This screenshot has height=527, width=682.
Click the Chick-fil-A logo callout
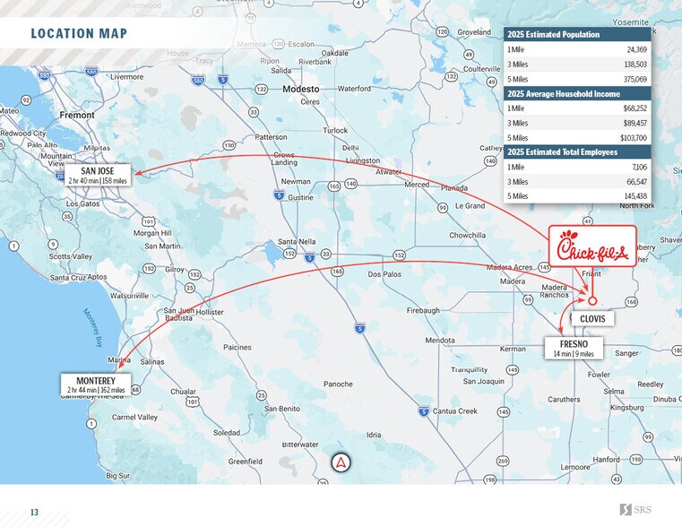pos(588,247)
